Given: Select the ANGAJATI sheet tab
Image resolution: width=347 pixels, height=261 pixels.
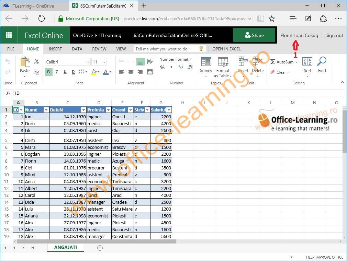Looking at the screenshot, I should [x=66, y=247].
